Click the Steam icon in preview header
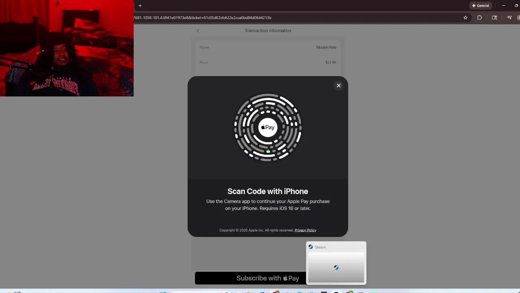This screenshot has height=293, width=520. 311,247
